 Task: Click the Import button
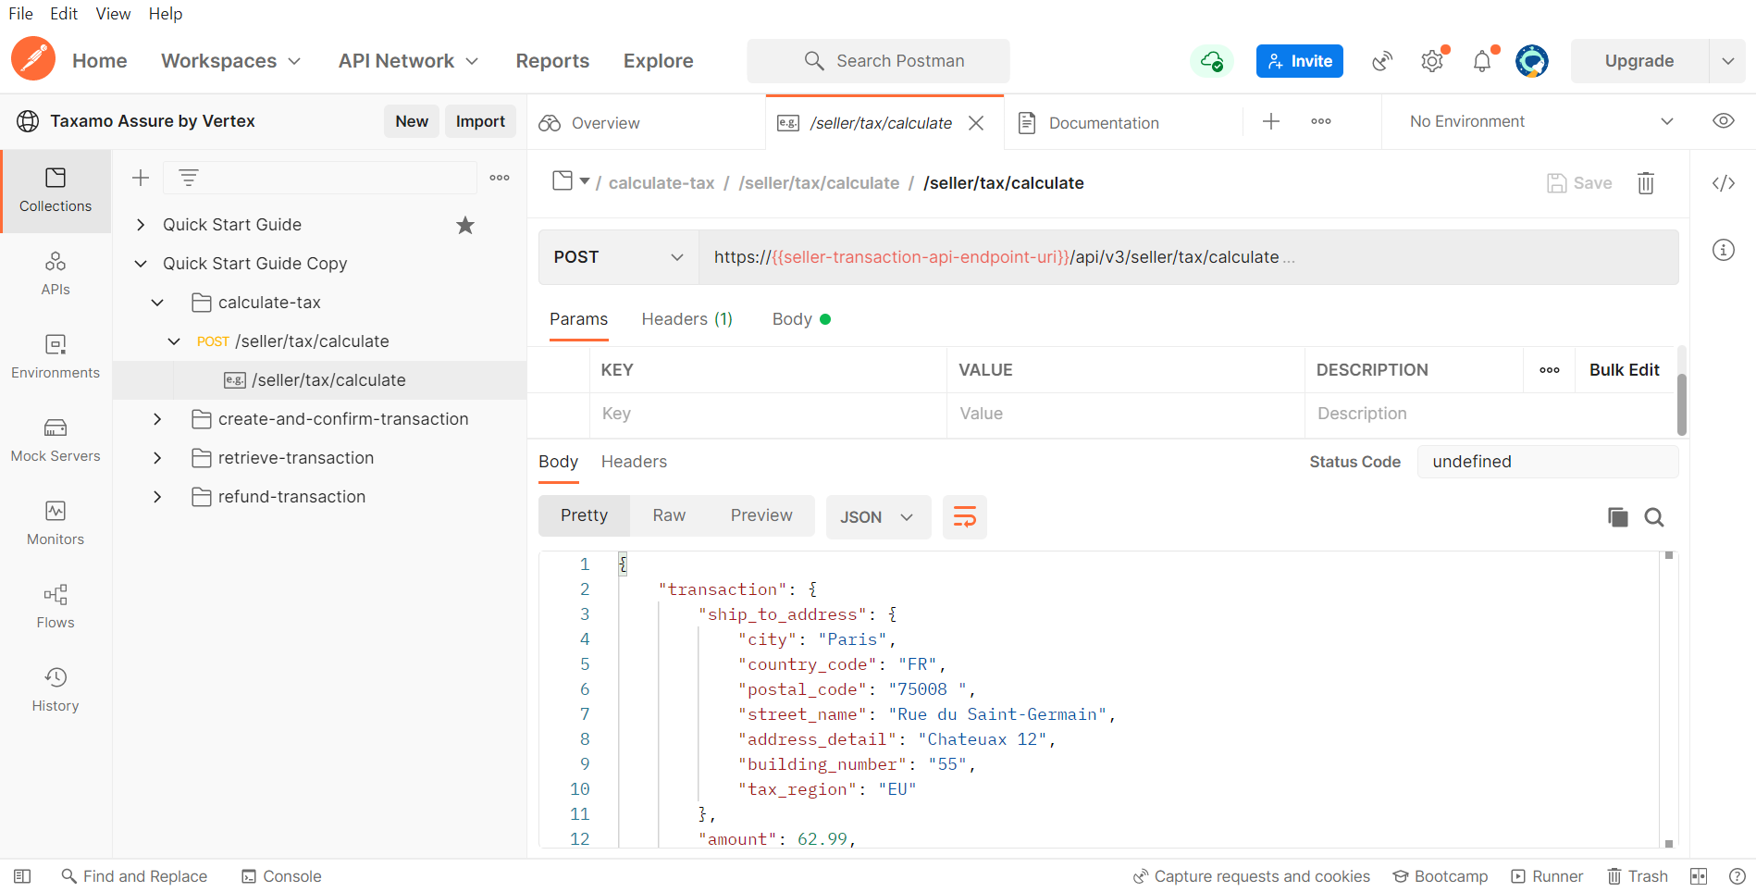[480, 121]
